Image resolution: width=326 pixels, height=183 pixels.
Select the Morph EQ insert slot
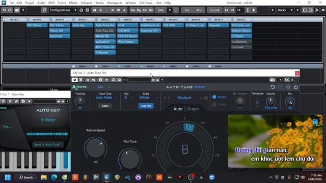click(105, 36)
